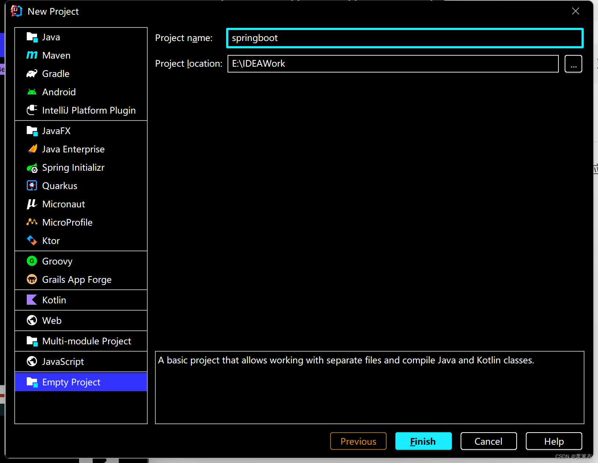The width and height of the screenshot is (598, 463).
Task: Click the Project name label
Action: [184, 38]
